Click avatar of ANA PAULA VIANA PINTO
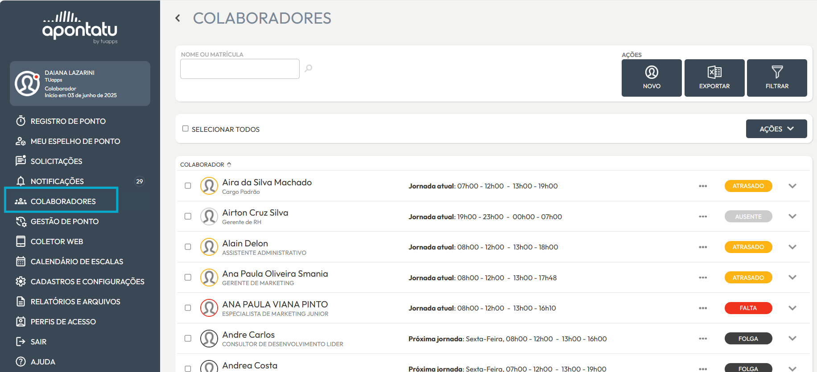The image size is (817, 372). 209,308
